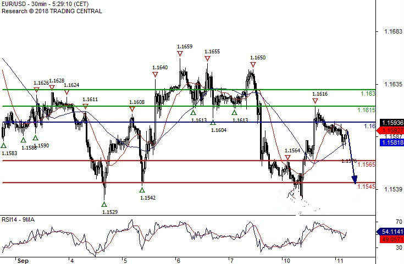Select the red triangle marker at 1.1616
Image resolution: width=404 pixels, height=264 pixels.
(x=315, y=101)
